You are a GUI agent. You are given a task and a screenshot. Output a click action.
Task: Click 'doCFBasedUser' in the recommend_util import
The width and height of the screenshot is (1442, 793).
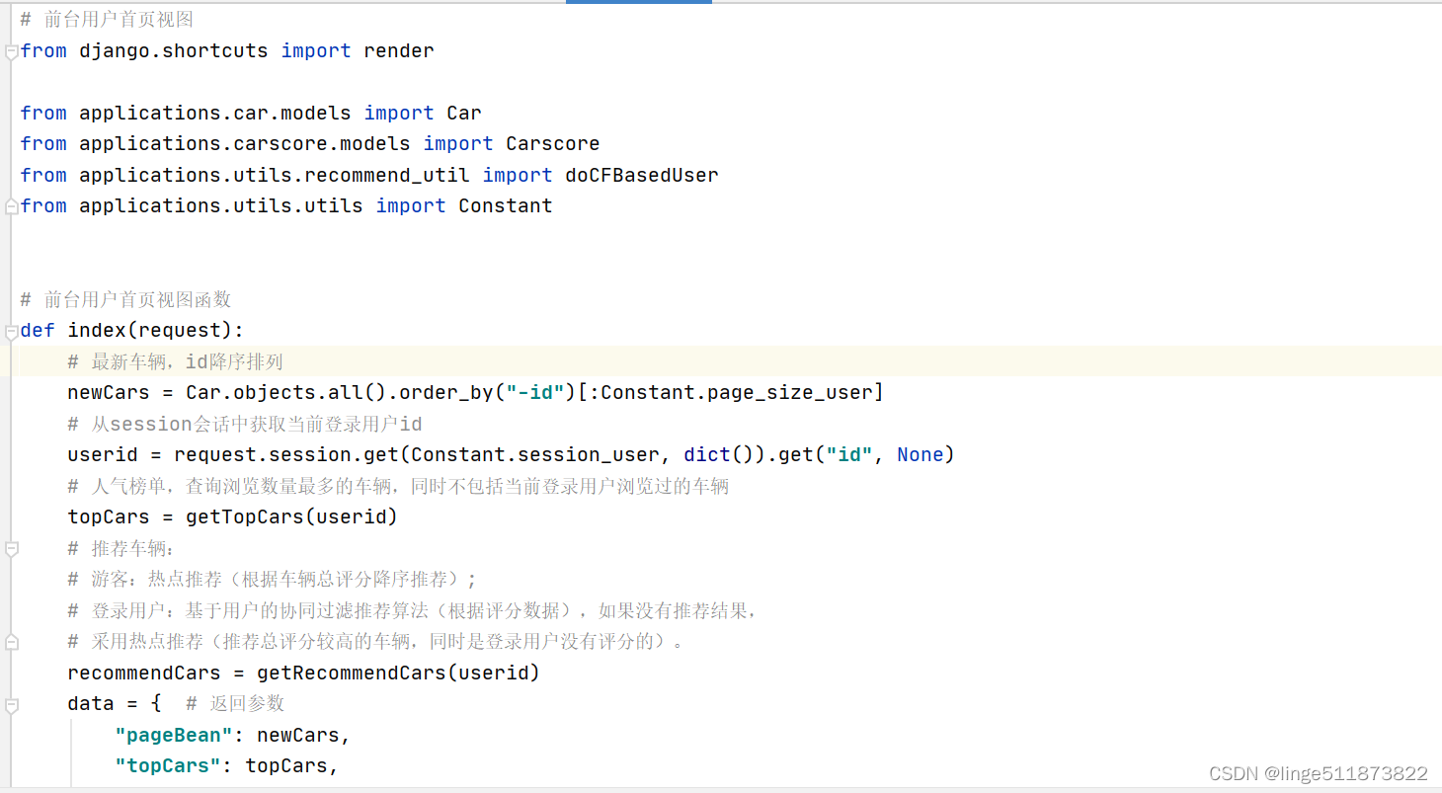click(x=642, y=175)
